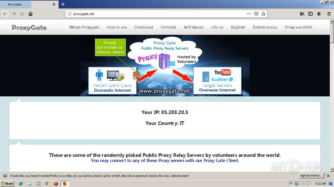Show hidden system tray icons
The image size is (334, 187).
pos(291,184)
